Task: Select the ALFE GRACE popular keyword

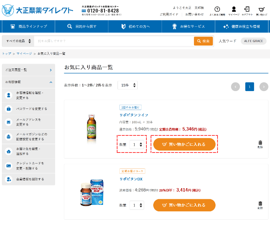Action: (254, 41)
